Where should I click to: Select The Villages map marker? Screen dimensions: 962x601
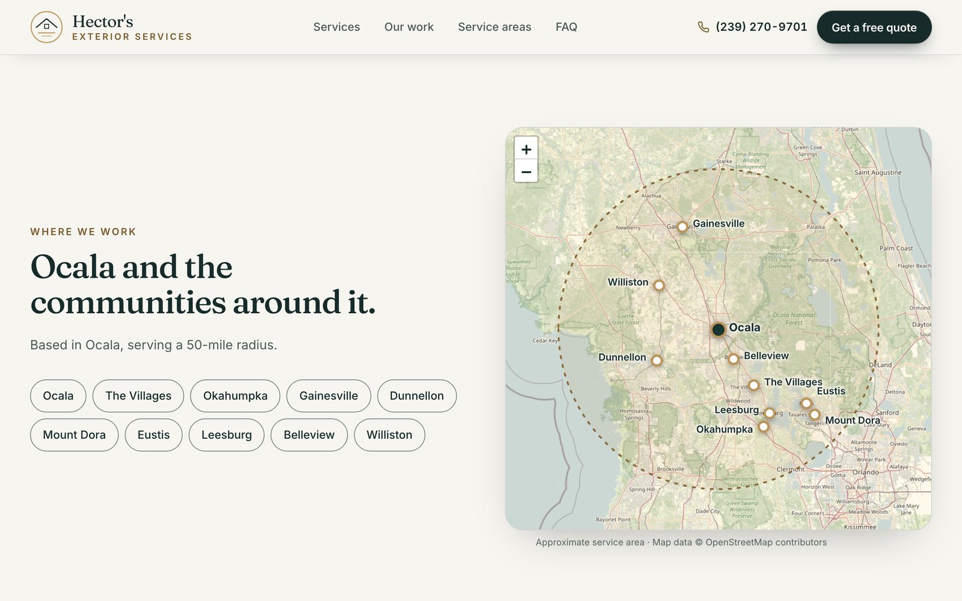(x=753, y=385)
